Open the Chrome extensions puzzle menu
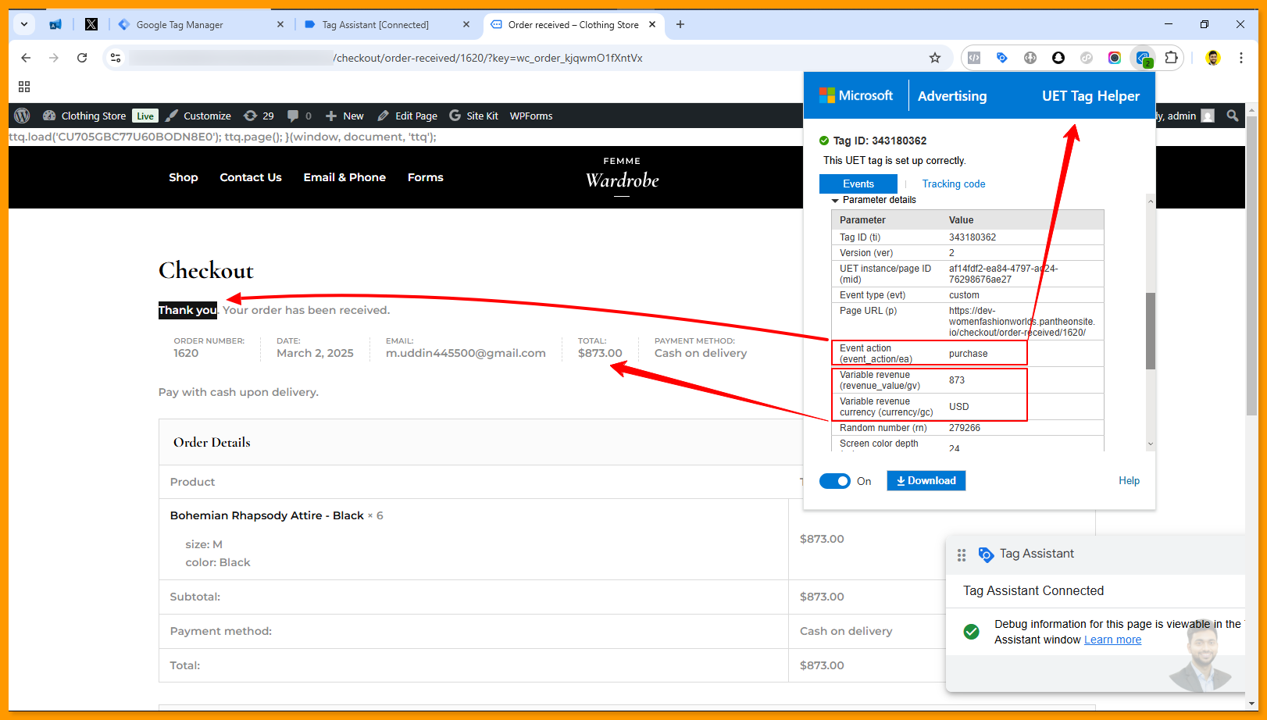The height and width of the screenshot is (720, 1267). pyautogui.click(x=1171, y=58)
